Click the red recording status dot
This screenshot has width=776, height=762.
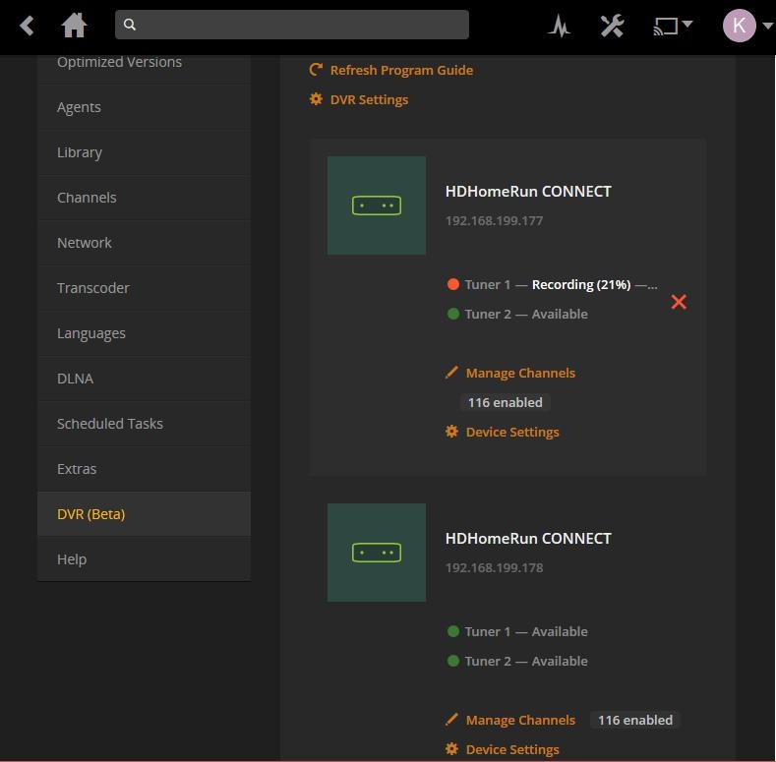tap(452, 284)
